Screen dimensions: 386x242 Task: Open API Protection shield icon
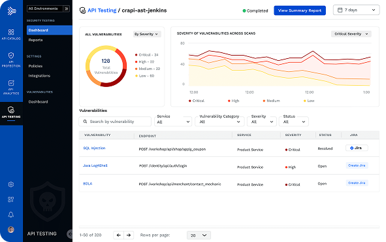(x=11, y=60)
